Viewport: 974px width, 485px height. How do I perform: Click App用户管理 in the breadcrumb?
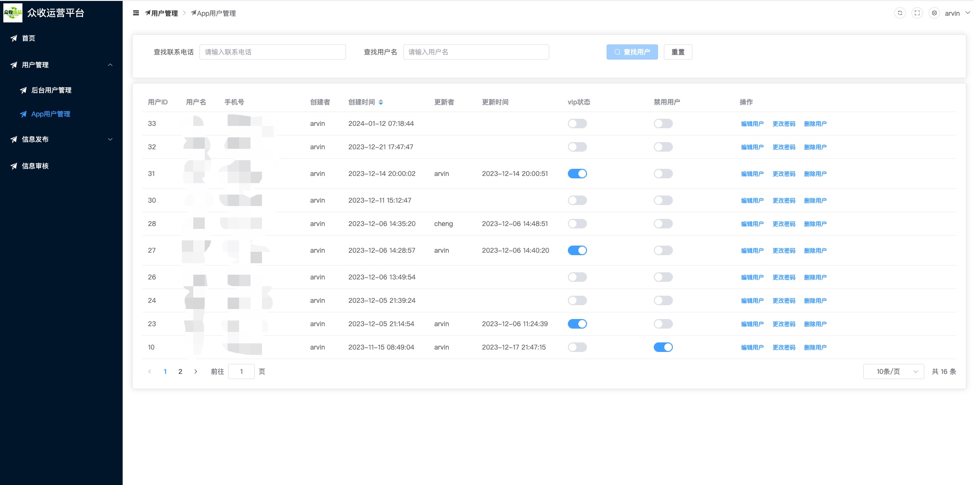coord(213,13)
